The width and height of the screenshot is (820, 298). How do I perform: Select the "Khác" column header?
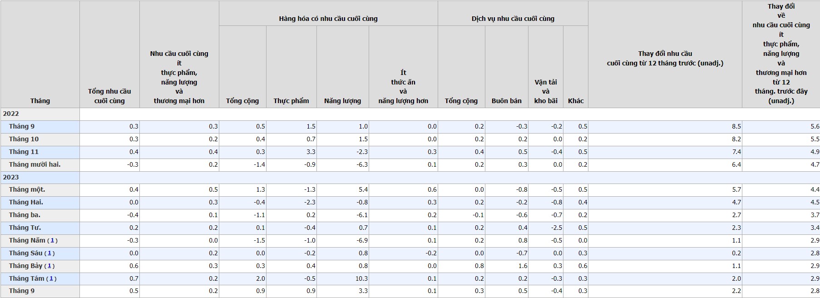576,101
